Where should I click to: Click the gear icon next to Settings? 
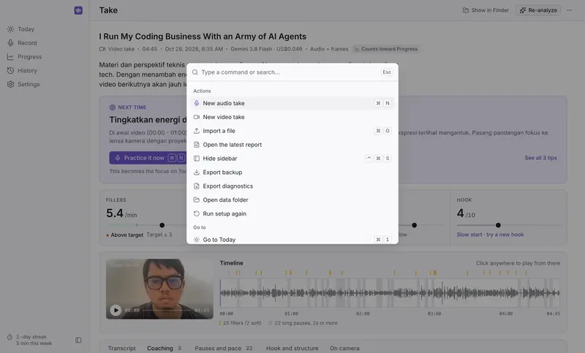[10, 84]
